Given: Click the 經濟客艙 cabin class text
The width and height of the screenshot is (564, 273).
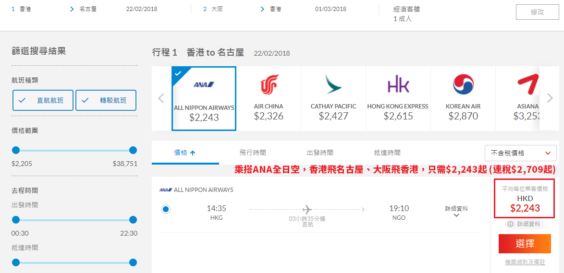Looking at the screenshot, I should [x=407, y=9].
